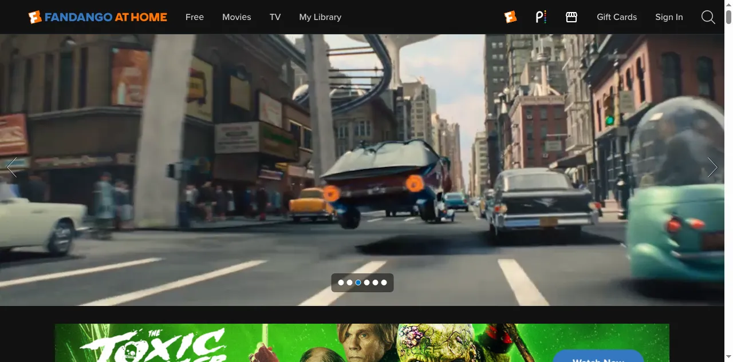733x362 pixels.
Task: Show next carousel slide arrow
Action: tap(712, 167)
